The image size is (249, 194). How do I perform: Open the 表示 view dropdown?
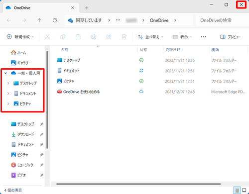[x=182, y=37]
